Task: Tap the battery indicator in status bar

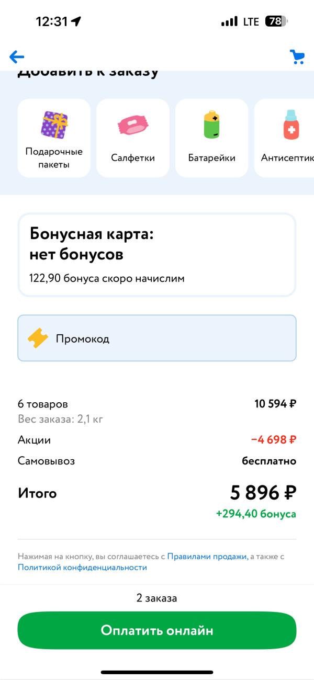Action: coord(276,21)
